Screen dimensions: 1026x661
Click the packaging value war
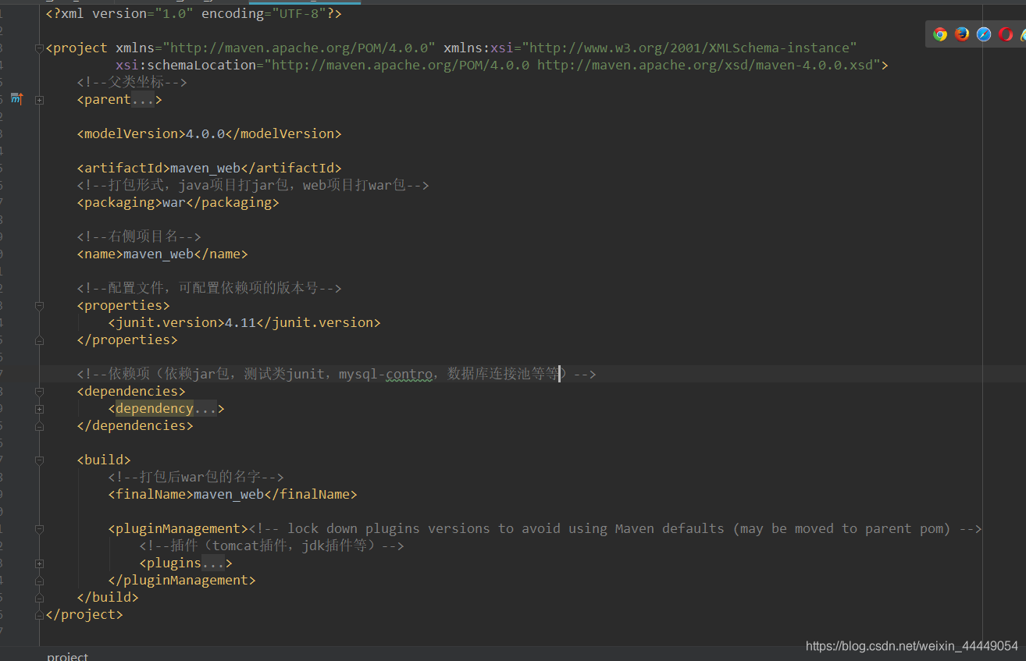tap(174, 202)
